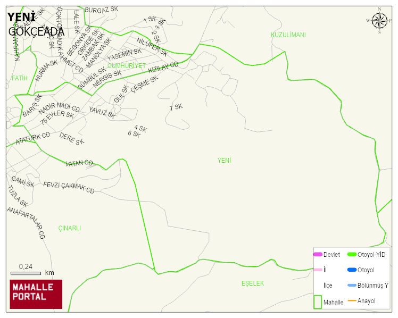Click the NERGİS SK street label
Screen dimensions: 398x318
pos(107,79)
